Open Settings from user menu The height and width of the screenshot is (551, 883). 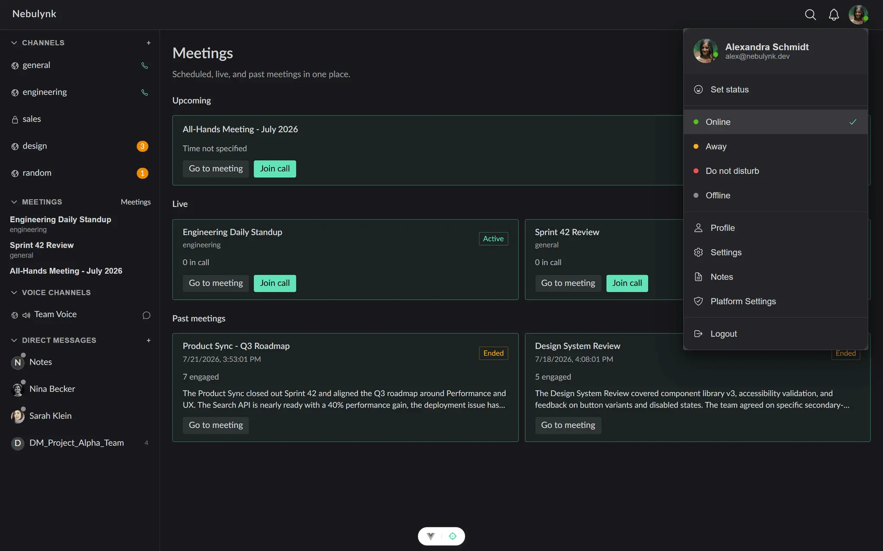pyautogui.click(x=775, y=252)
